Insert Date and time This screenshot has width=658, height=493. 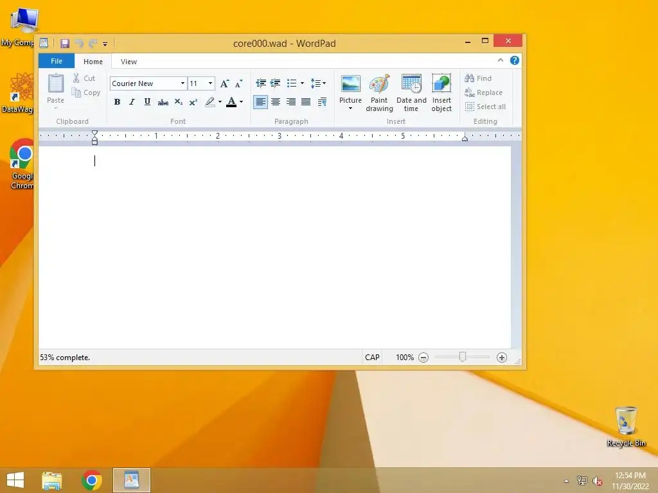pyautogui.click(x=411, y=93)
